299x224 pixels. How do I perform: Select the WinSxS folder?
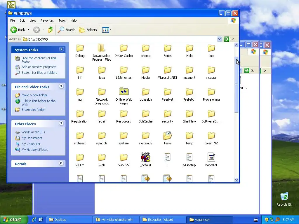tap(124, 160)
